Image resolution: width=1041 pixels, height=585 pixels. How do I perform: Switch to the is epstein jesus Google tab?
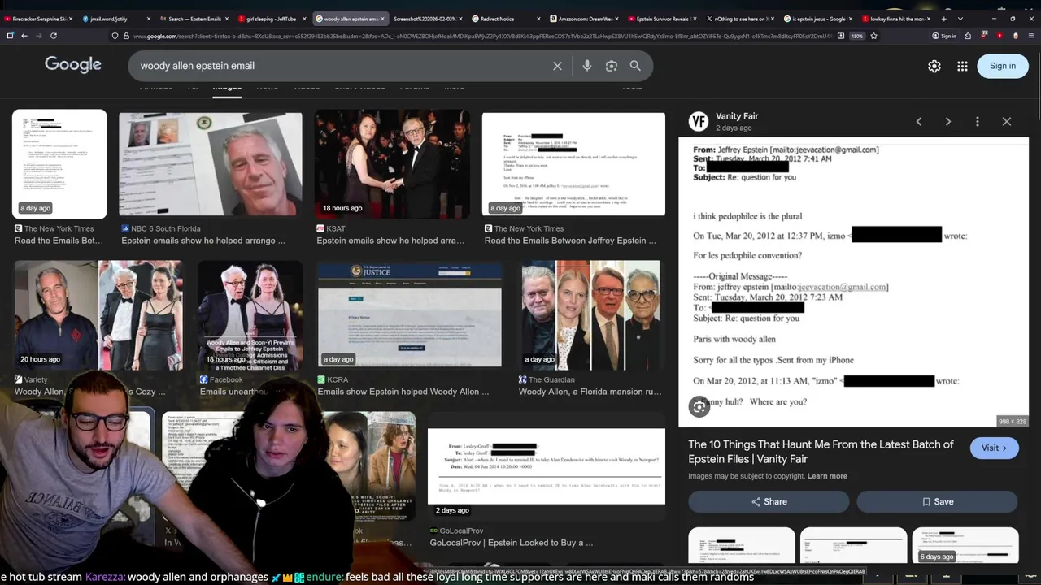click(817, 18)
